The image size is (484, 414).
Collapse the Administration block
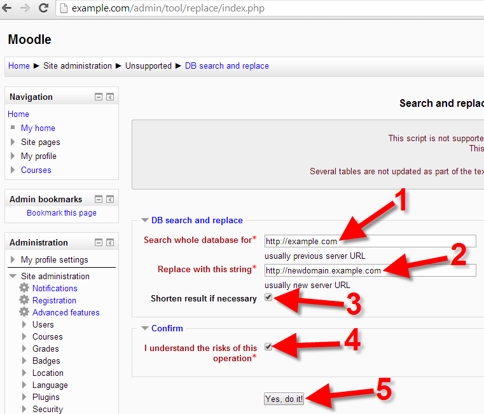(x=99, y=242)
